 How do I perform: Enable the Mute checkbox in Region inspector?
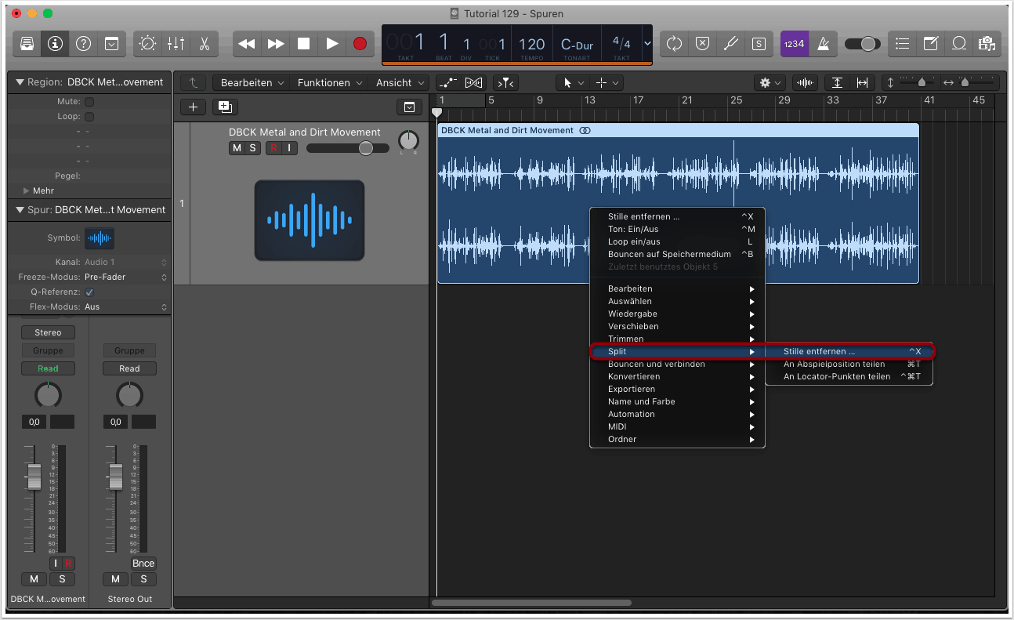coord(89,102)
